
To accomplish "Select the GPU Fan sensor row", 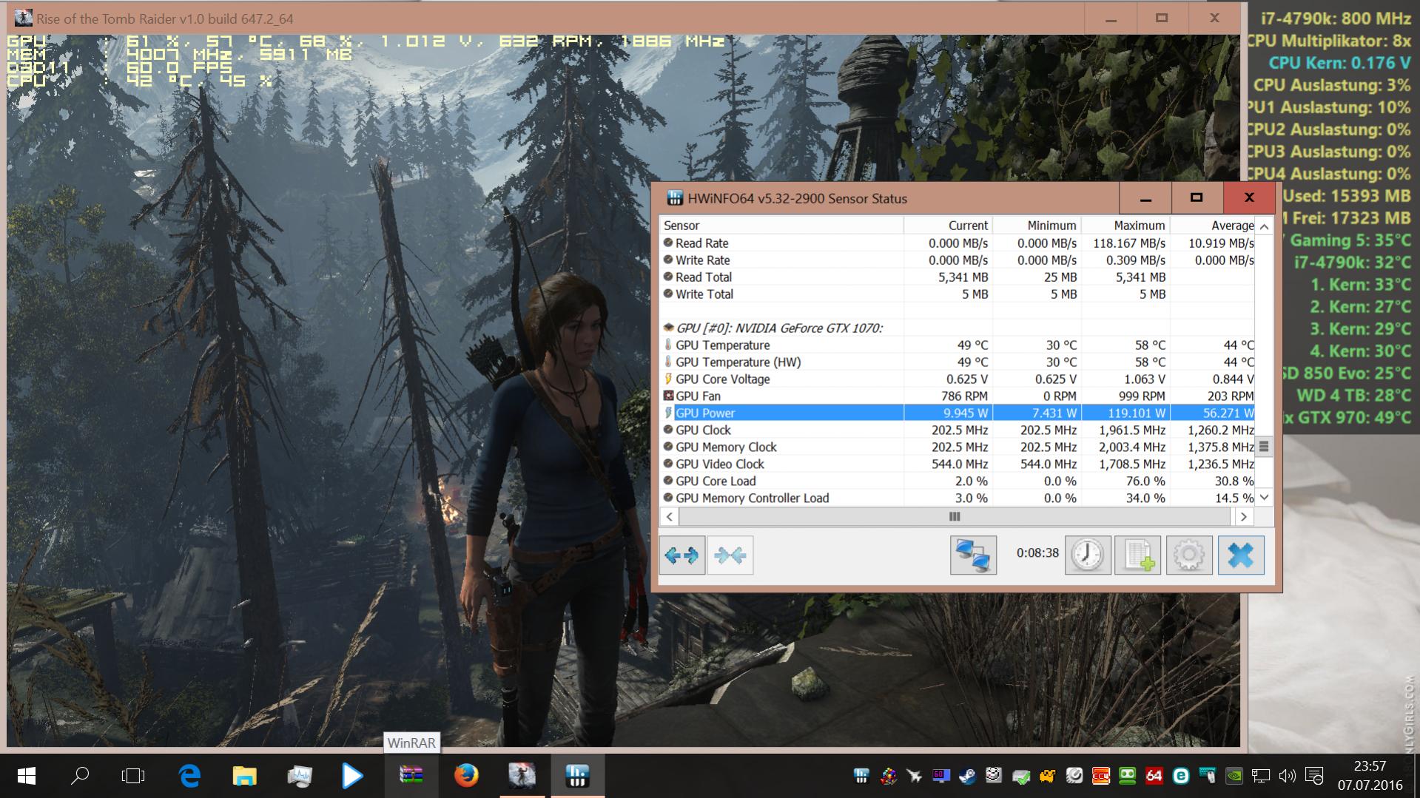I will pyautogui.click(x=958, y=396).
